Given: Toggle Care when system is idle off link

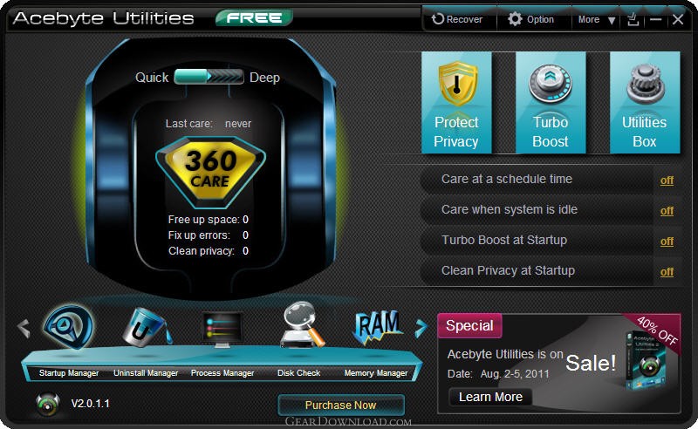Looking at the screenshot, I should tap(667, 210).
